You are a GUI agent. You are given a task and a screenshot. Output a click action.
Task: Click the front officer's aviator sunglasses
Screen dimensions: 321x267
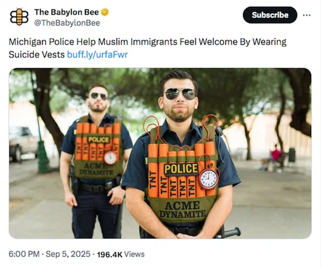point(180,94)
